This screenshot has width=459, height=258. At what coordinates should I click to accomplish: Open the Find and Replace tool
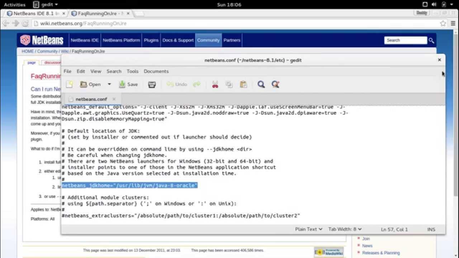click(275, 84)
